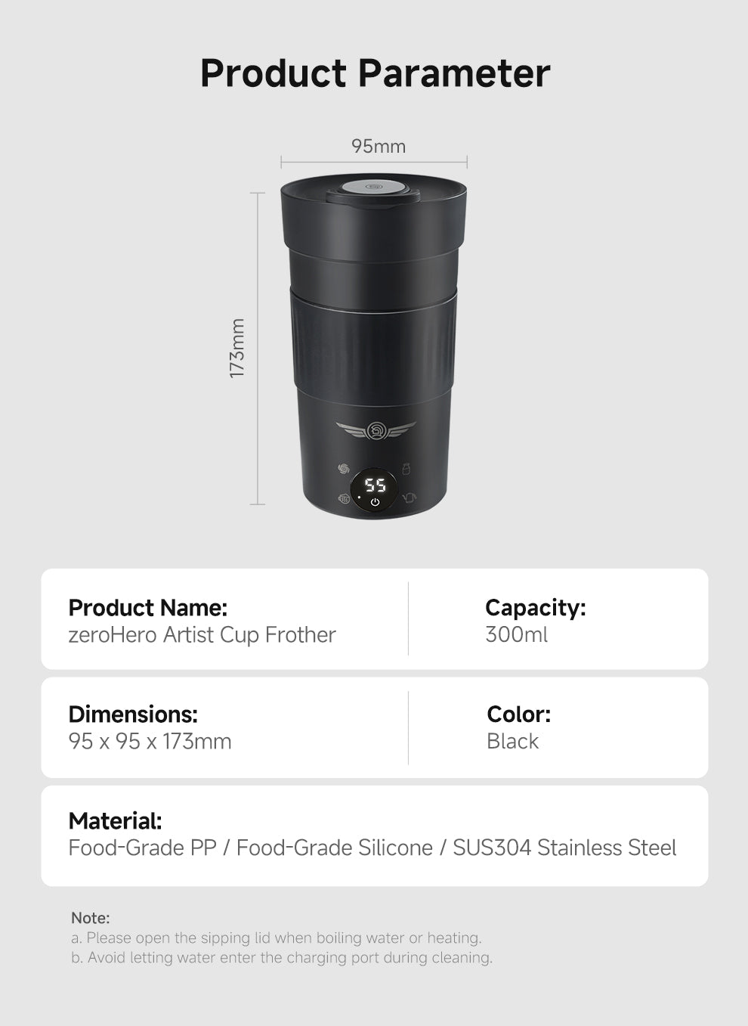Click the Material heading
This screenshot has width=748, height=1026.
pyautogui.click(x=115, y=821)
